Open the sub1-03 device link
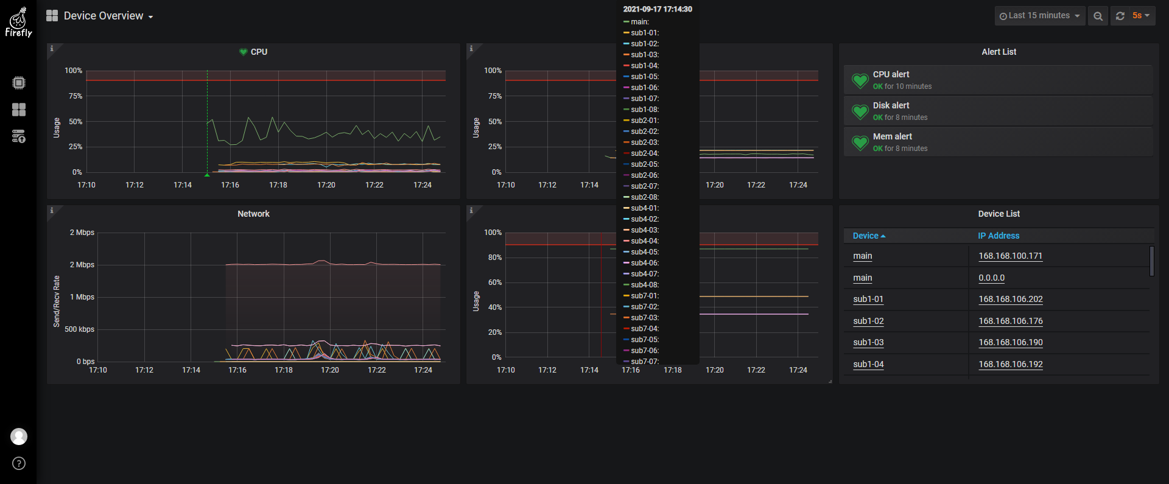Screen dimensions: 1169x484 click(868, 342)
